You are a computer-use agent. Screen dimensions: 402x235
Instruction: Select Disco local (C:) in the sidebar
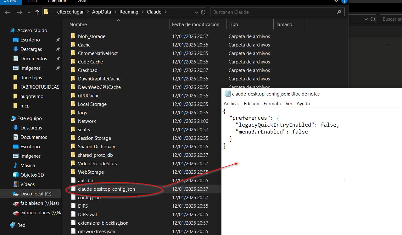coord(36,194)
